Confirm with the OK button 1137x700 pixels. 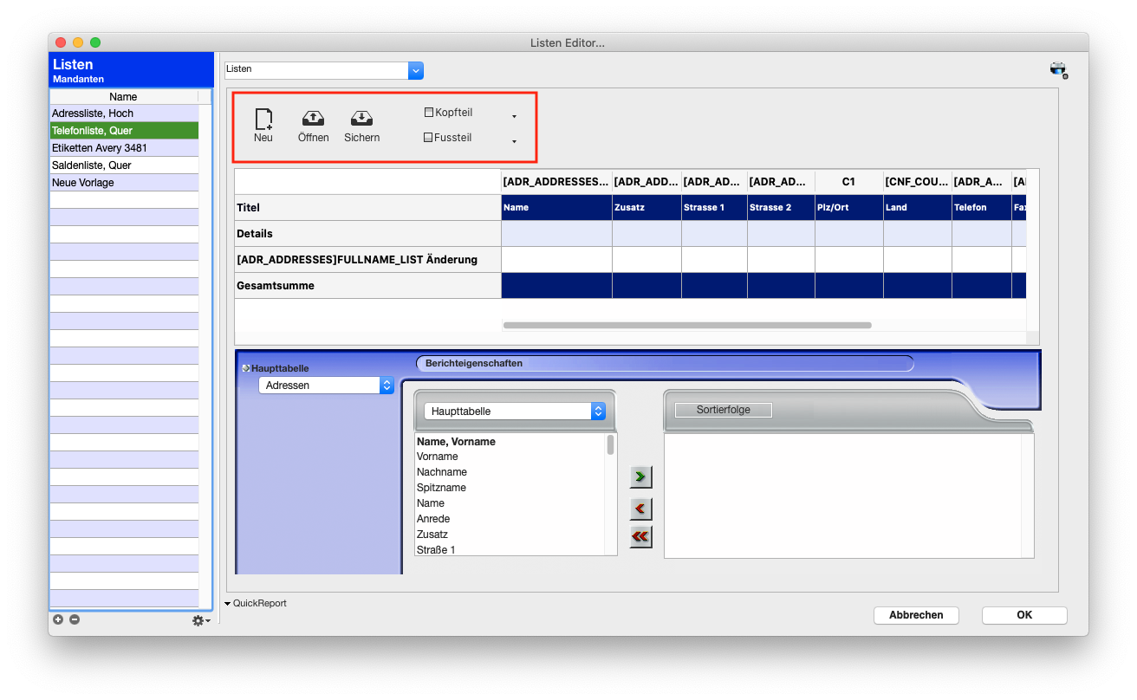pyautogui.click(x=1024, y=615)
